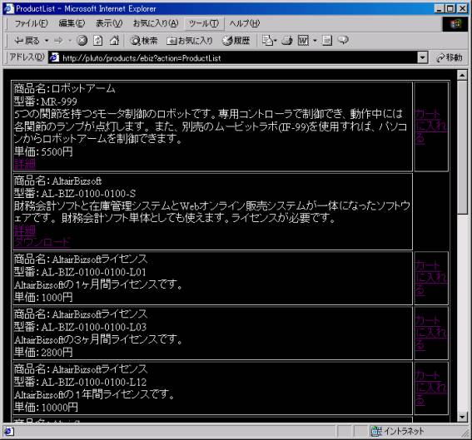Click the Mail toolbar icon

(269, 40)
